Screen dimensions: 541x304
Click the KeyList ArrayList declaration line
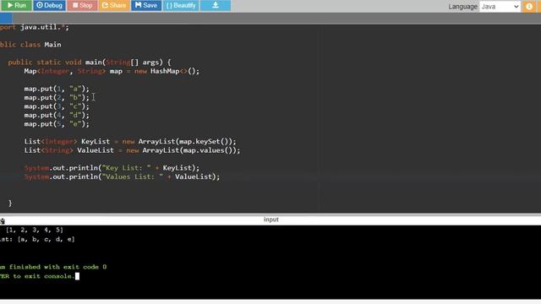point(130,141)
